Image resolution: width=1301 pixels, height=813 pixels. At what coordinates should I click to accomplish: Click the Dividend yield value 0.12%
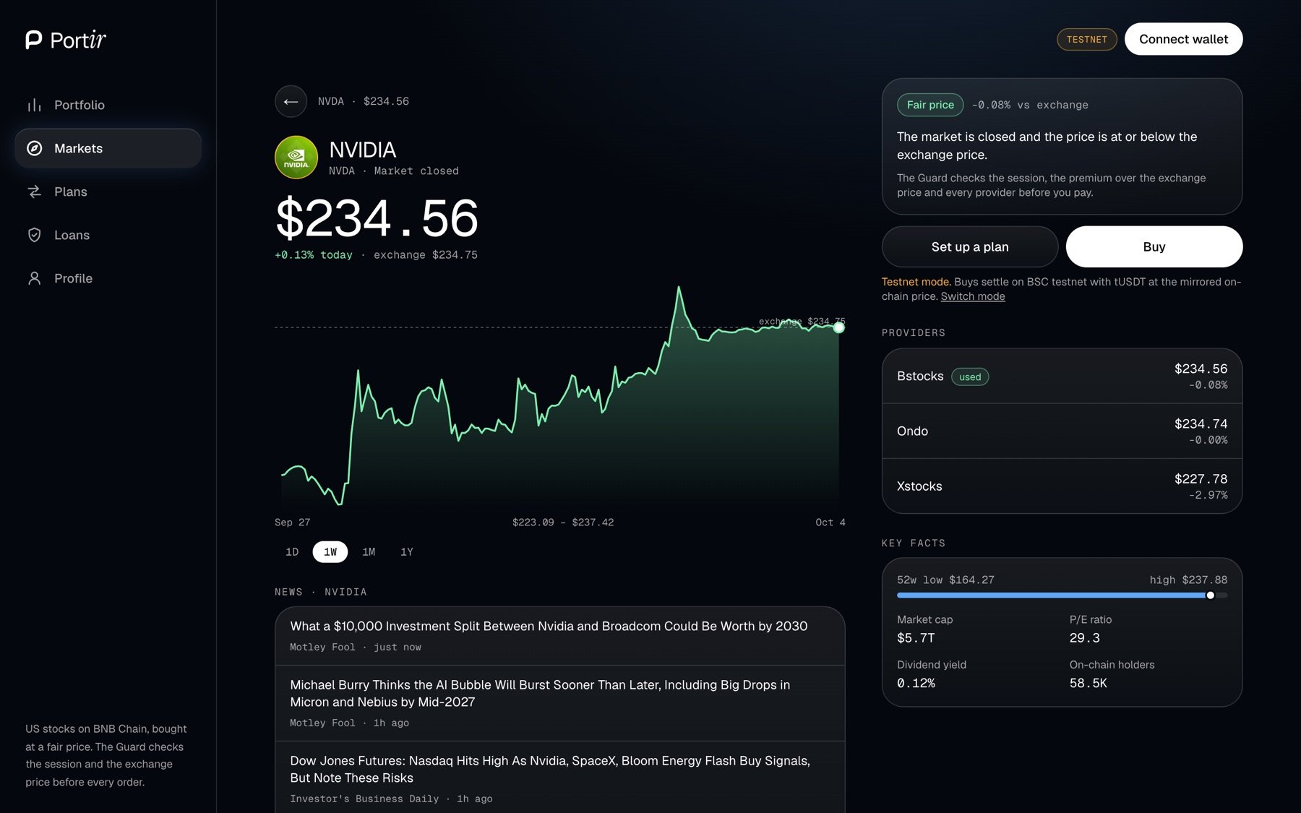(916, 684)
